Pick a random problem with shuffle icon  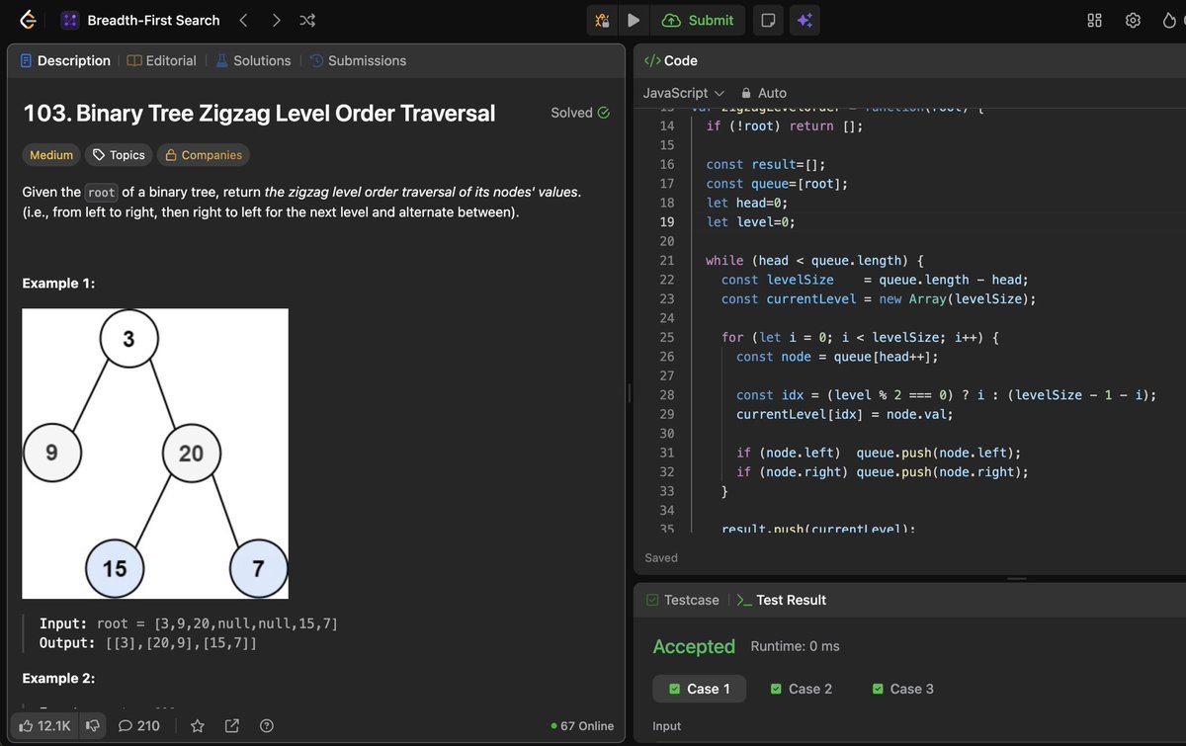click(307, 20)
